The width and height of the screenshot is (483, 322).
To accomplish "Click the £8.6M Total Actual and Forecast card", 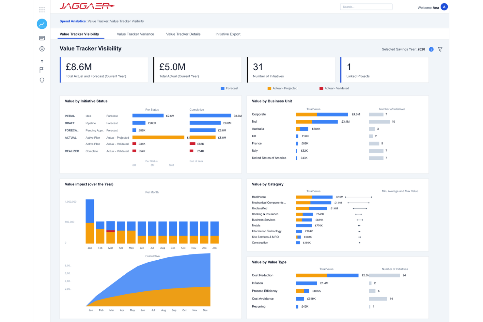I will pyautogui.click(x=104, y=70).
